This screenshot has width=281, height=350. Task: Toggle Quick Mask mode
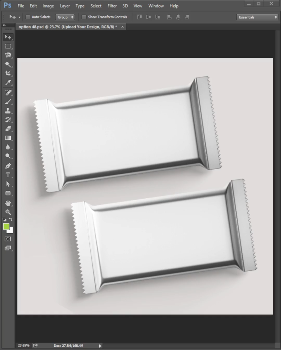coord(8,239)
